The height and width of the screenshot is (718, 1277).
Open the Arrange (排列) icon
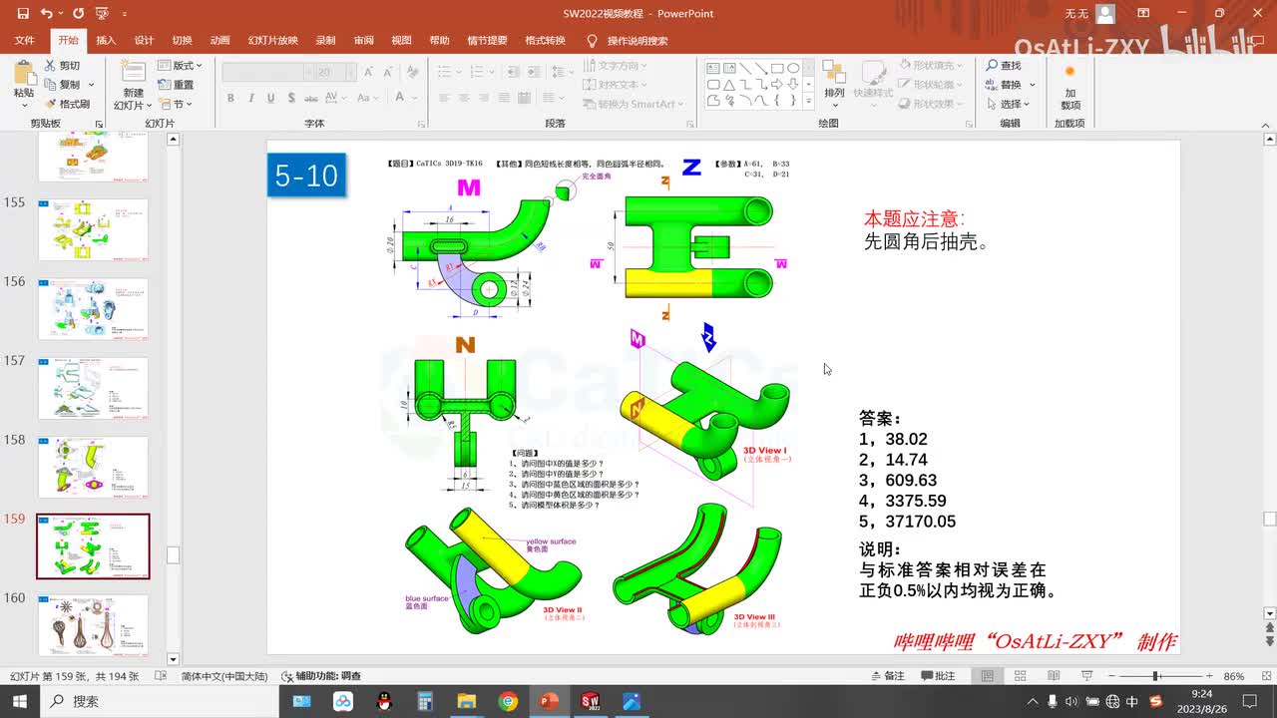point(834,72)
